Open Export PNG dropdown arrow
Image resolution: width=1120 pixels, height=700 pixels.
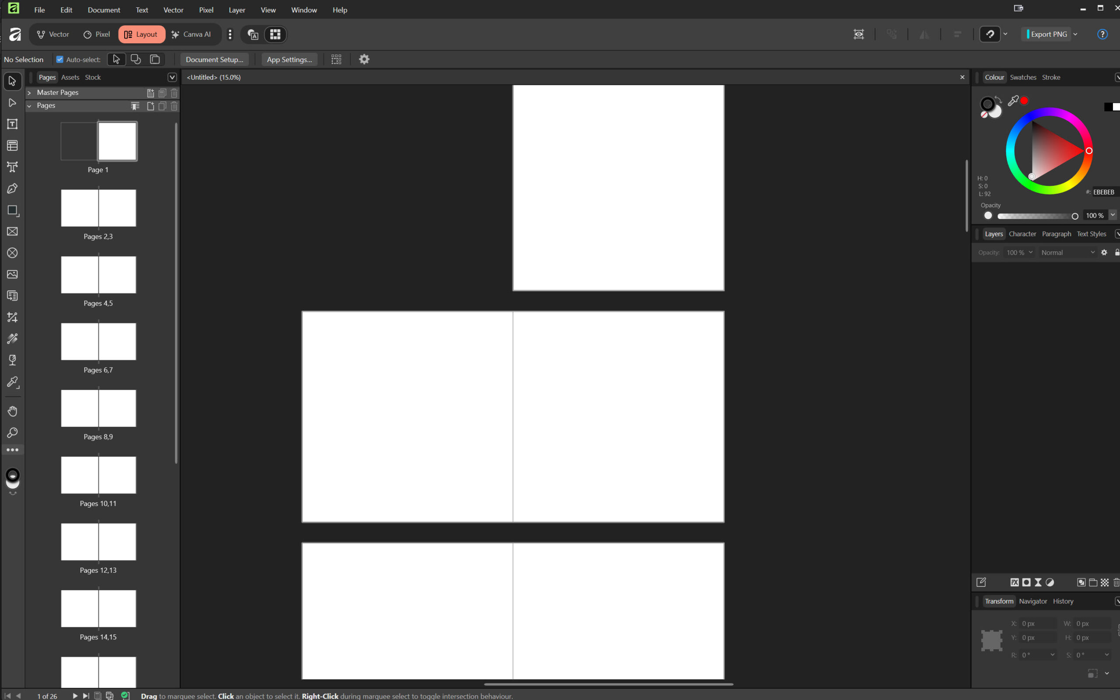click(1075, 34)
